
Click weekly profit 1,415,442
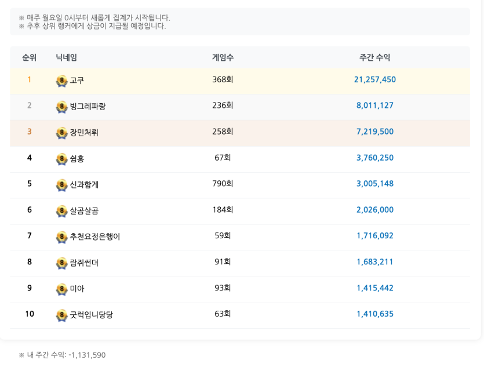[374, 288]
